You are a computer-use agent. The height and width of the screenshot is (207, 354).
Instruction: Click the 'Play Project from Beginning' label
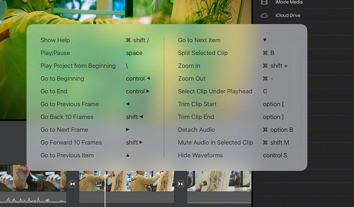pyautogui.click(x=78, y=66)
